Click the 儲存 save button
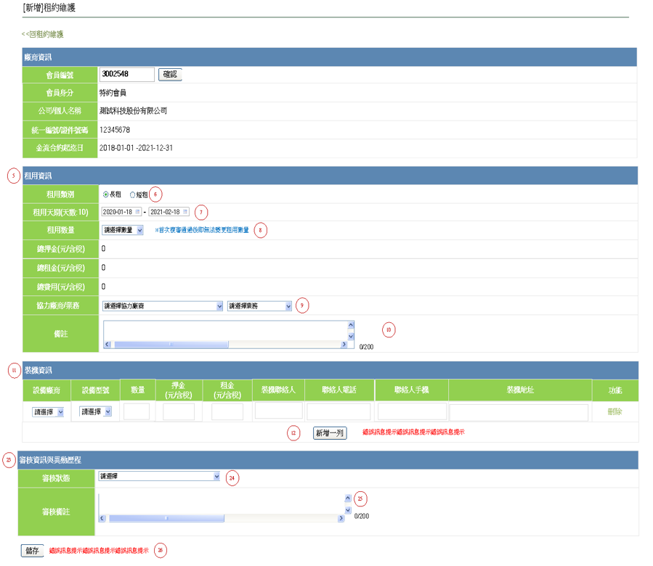The width and height of the screenshot is (653, 566). pos(33,551)
